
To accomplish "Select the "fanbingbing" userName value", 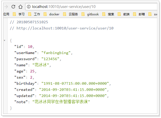I will pos(56,53).
